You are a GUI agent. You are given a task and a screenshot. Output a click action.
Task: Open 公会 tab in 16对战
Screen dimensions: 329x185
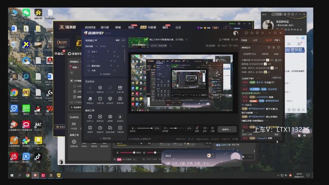tap(178, 27)
